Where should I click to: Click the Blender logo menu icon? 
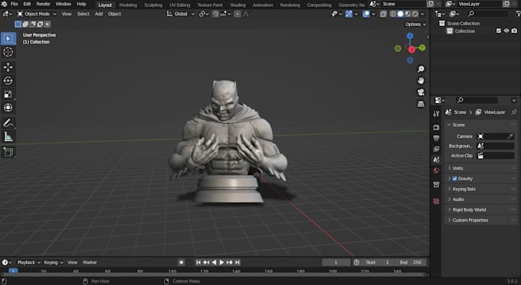[x=4, y=4]
